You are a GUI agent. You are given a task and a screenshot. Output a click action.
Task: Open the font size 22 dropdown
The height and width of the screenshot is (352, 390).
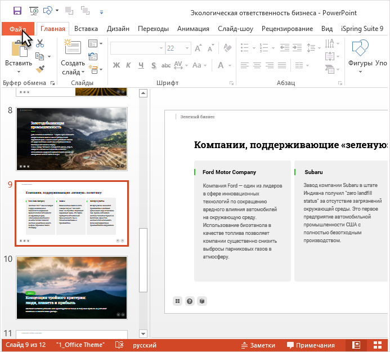click(187, 48)
